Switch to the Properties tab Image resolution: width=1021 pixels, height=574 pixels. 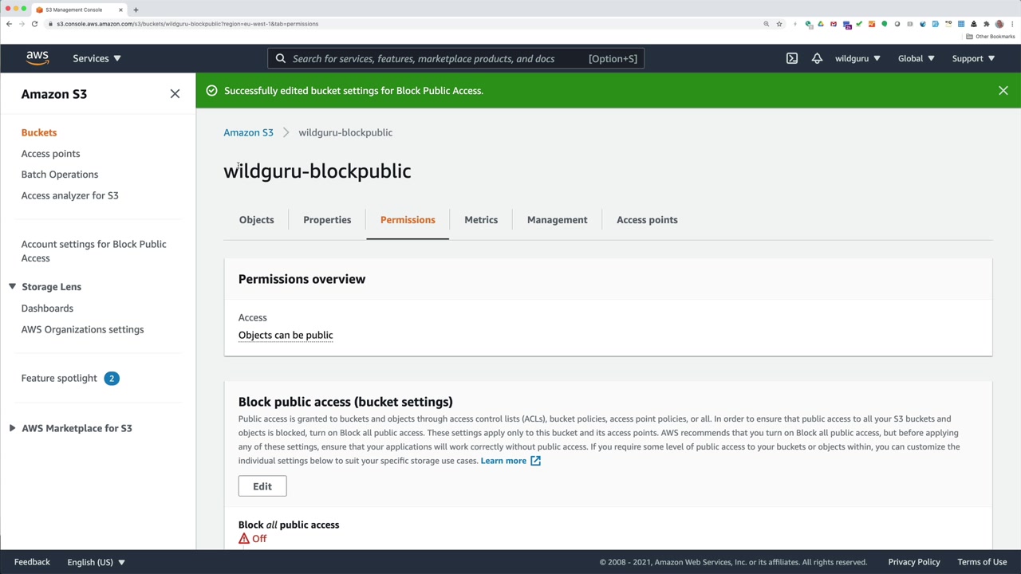pos(327,220)
